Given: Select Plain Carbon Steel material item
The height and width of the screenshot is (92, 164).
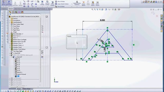Looking at the screenshot, I should click(x=18, y=24).
